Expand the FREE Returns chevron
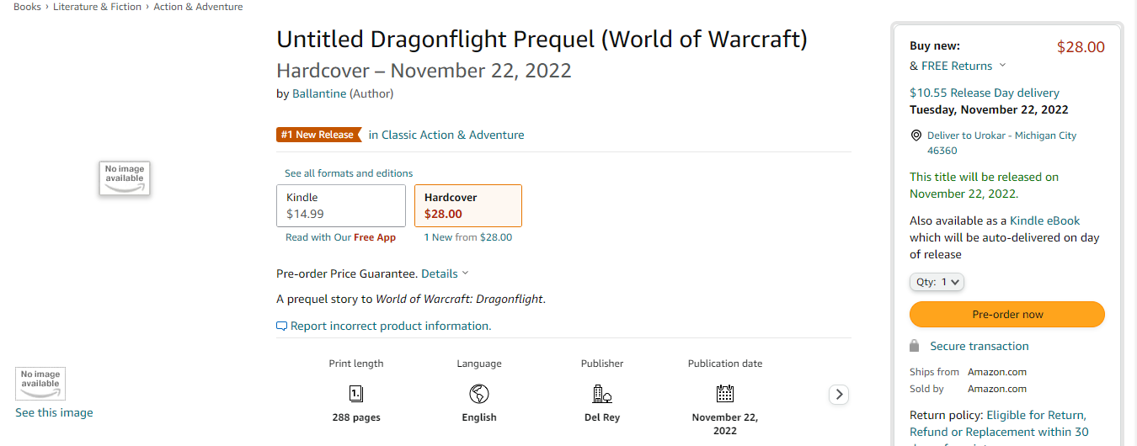The image size is (1137, 446). pos(1002,66)
